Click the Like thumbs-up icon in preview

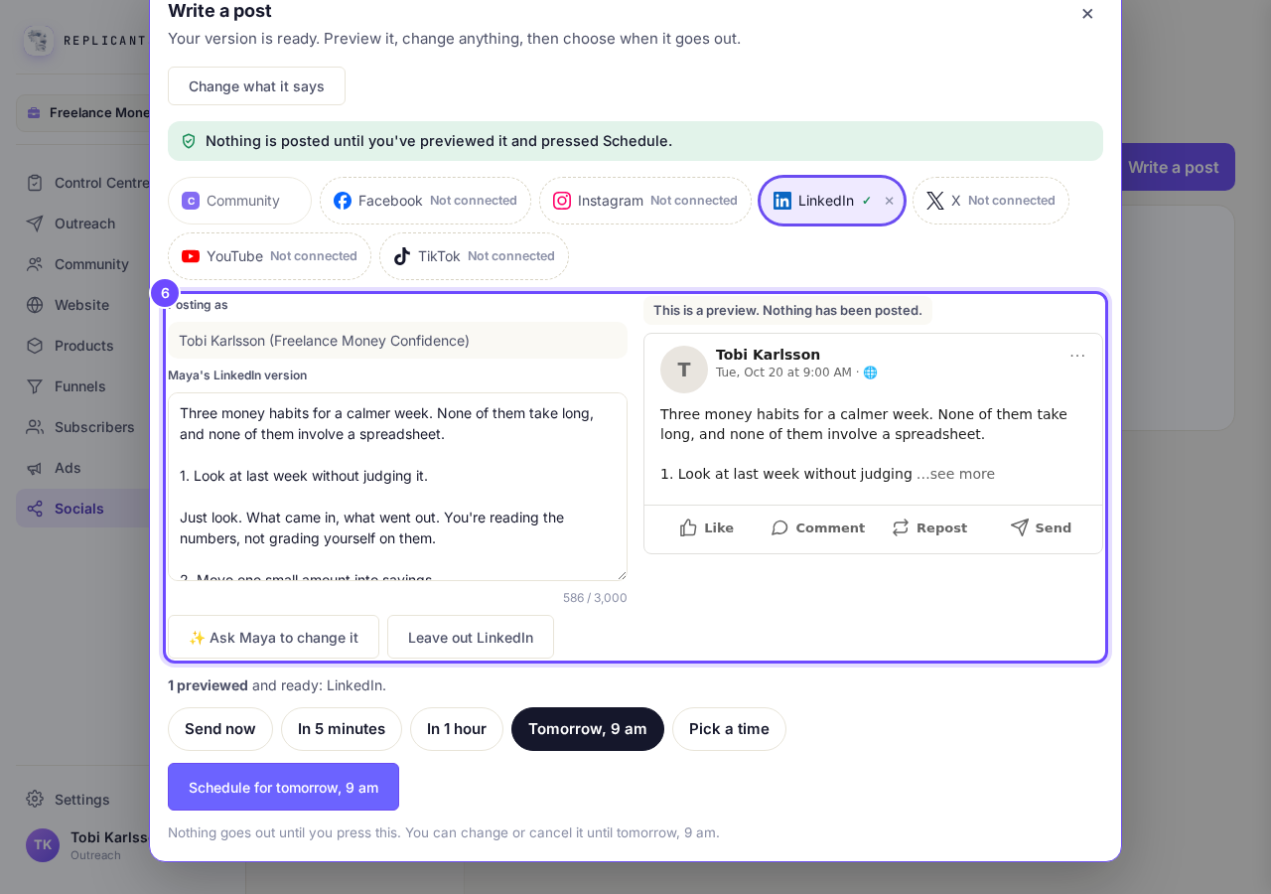pyautogui.click(x=688, y=527)
